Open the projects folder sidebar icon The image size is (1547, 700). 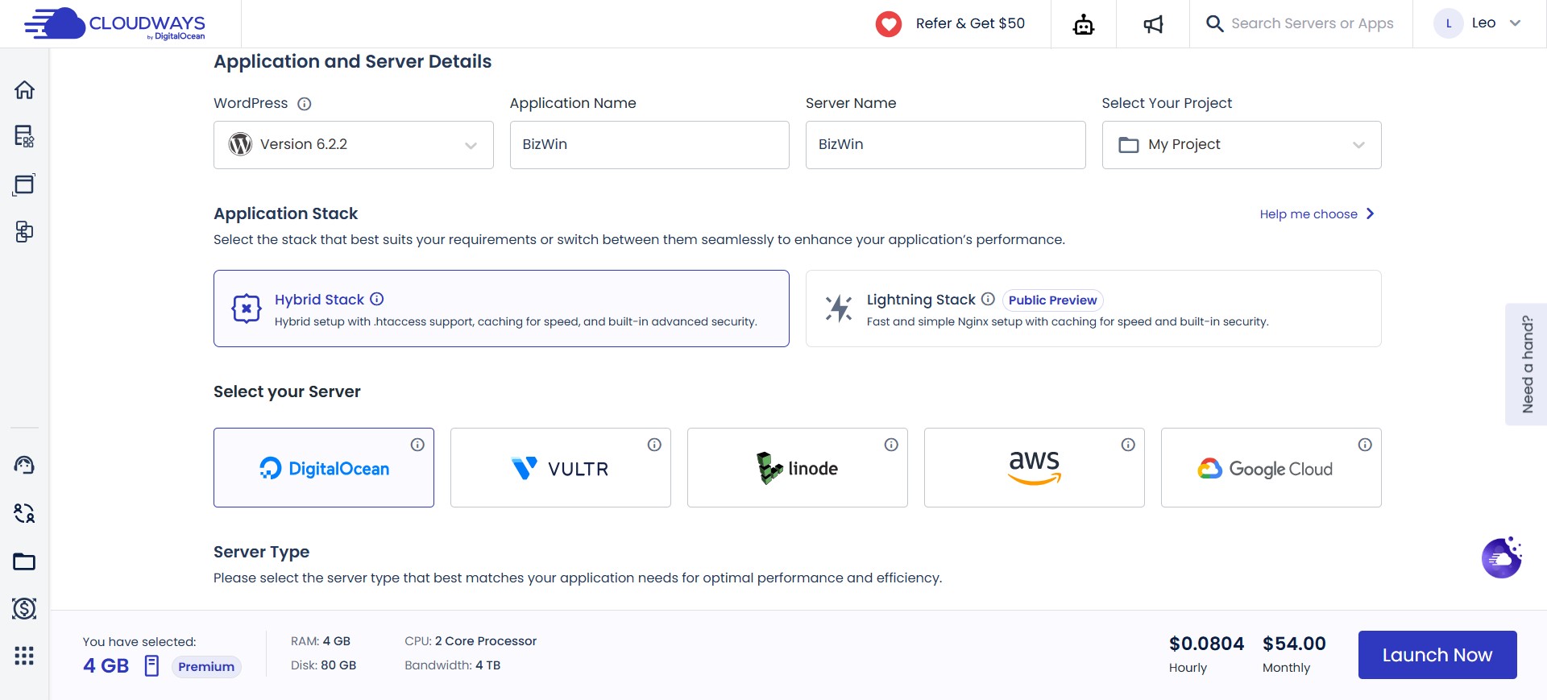coord(24,561)
